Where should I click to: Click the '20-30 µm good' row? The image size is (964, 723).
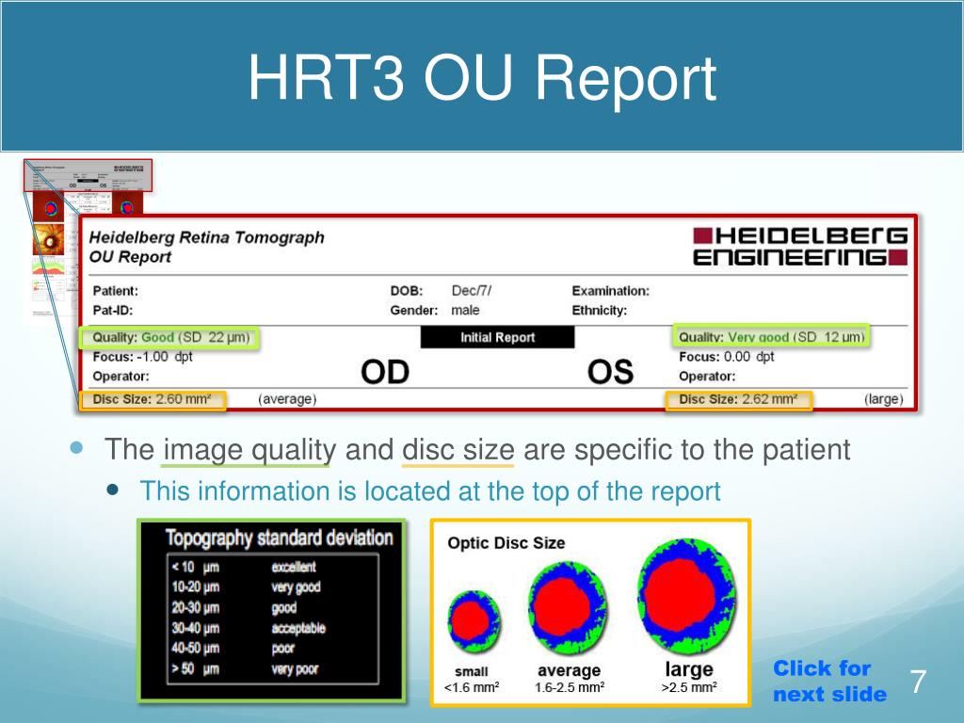233,607
